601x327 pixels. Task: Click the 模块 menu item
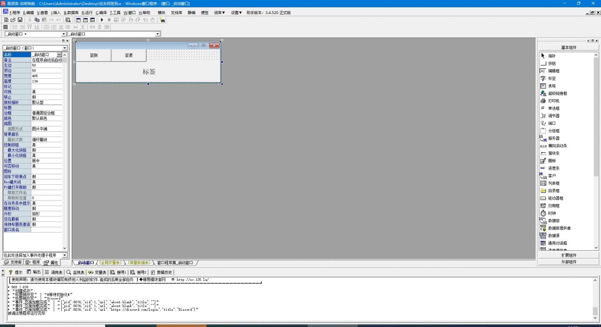[x=161, y=13]
